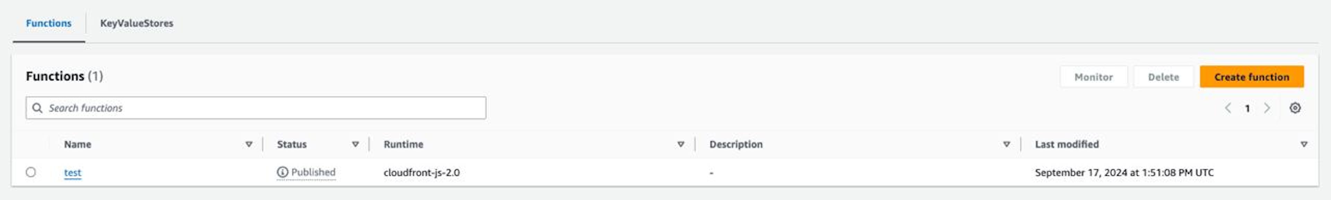Switch to the Functions tab
The image size is (1331, 200).
click(49, 23)
